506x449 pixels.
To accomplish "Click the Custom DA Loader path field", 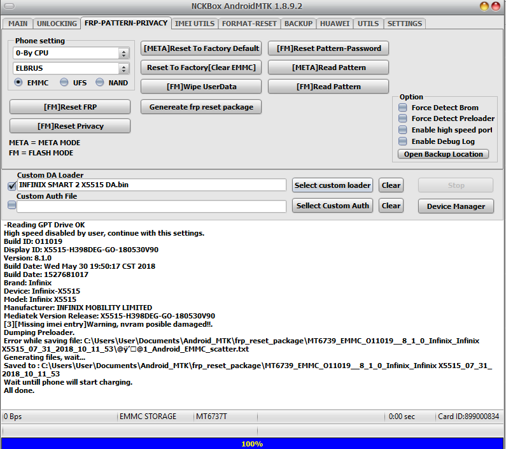I will pos(151,185).
